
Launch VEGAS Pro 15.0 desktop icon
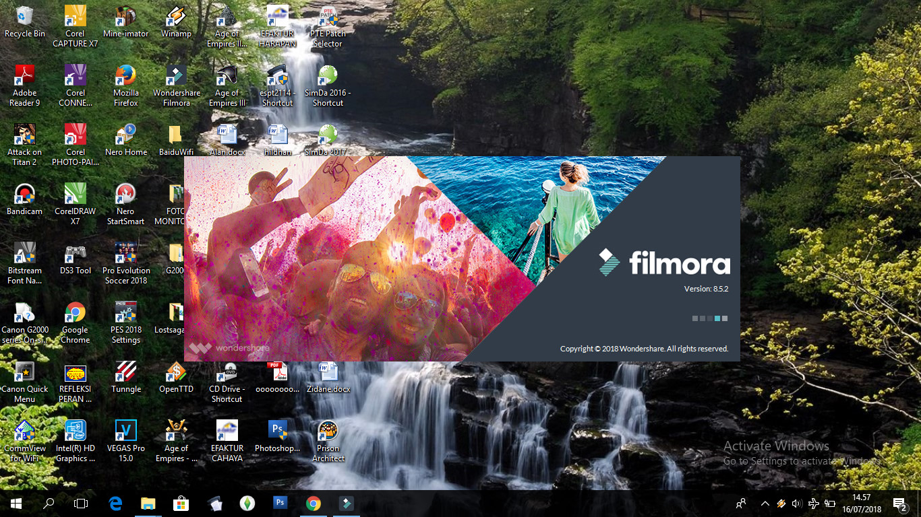(125, 442)
